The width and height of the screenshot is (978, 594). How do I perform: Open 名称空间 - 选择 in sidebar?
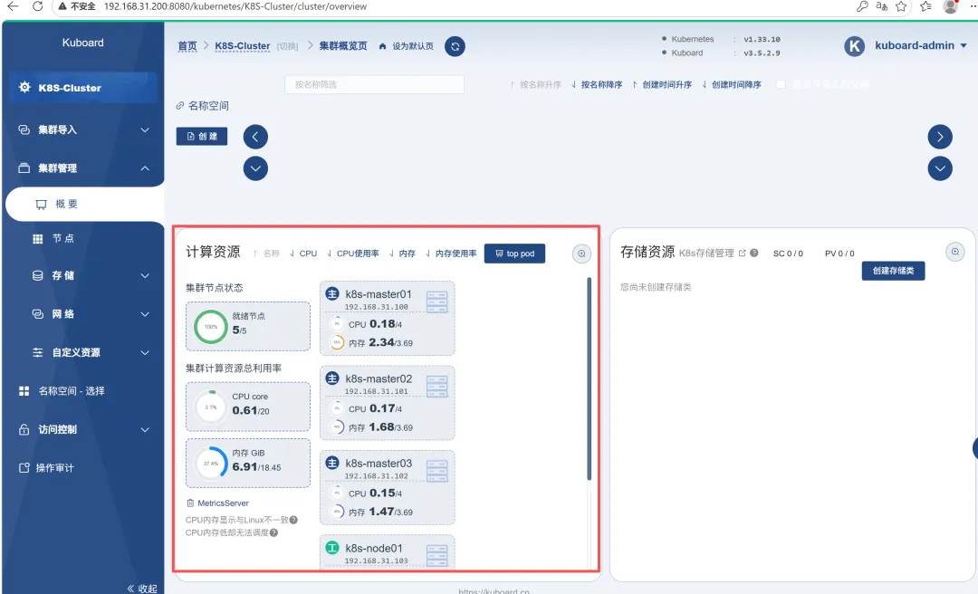(x=83, y=390)
